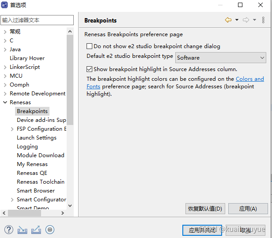The image size is (272, 238).
Task: Click the tree scroll-up arrow
Action: pos(70,31)
